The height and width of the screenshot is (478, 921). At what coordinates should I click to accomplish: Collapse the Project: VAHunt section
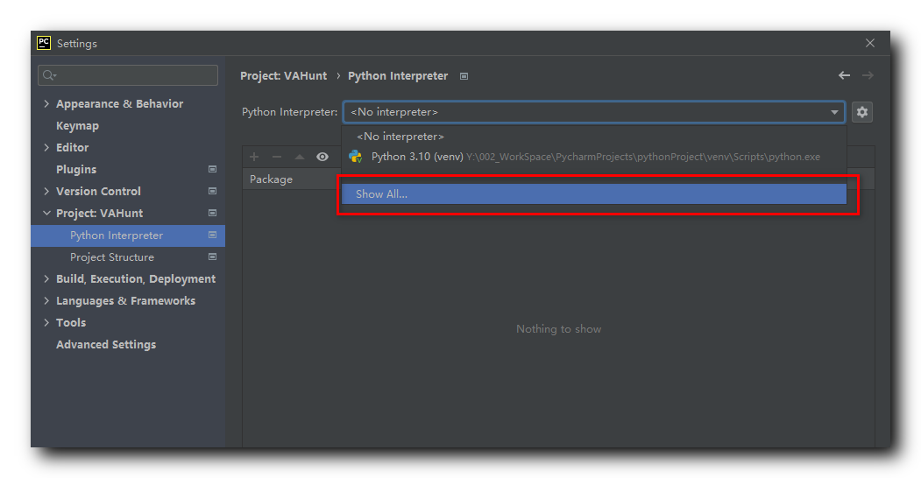(x=46, y=213)
